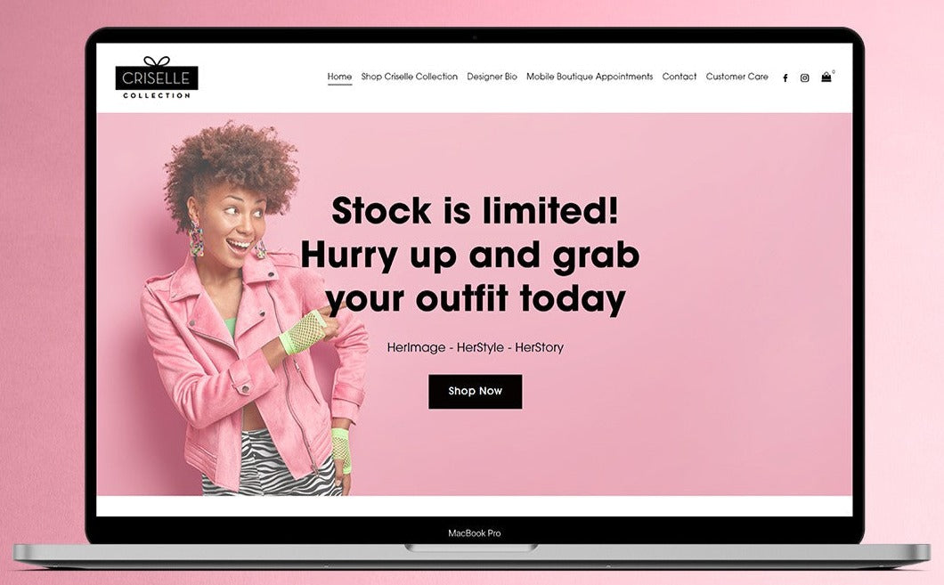Click the 'Stock is limited!' headline
This screenshot has width=944, height=585.
click(475, 211)
